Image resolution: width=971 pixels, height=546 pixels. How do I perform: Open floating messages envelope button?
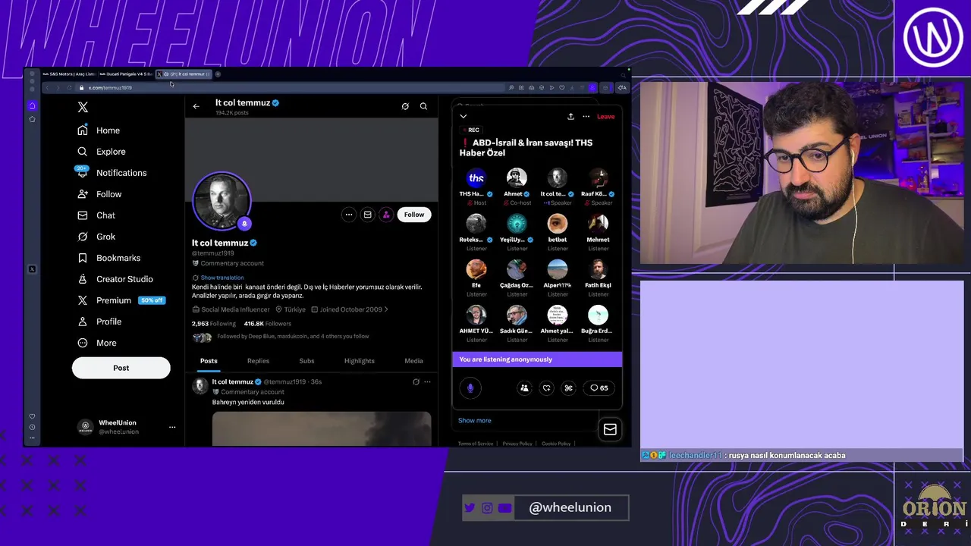[610, 429]
